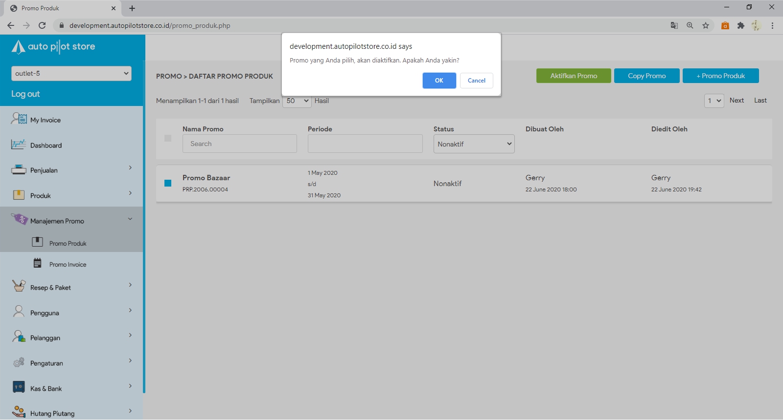
Task: Click the My Invoice sidebar icon
Action: [19, 119]
